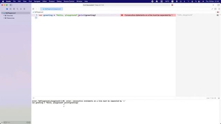Add with the toolbar plus button
Screen dimensions: 221x124
pos(213,5)
